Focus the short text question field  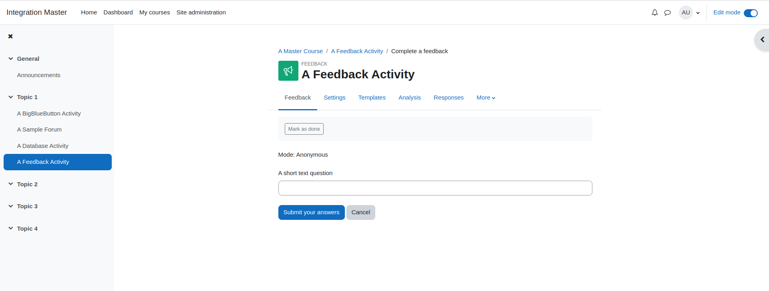(435, 188)
